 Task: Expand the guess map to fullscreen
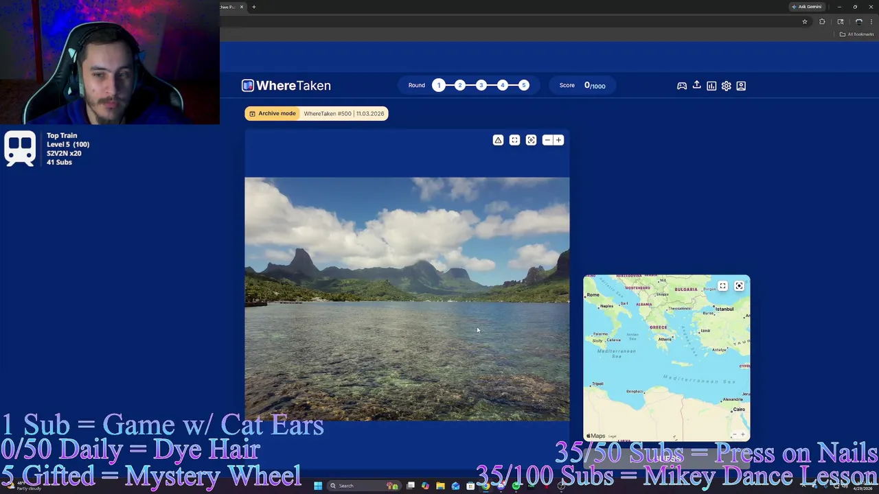point(722,286)
